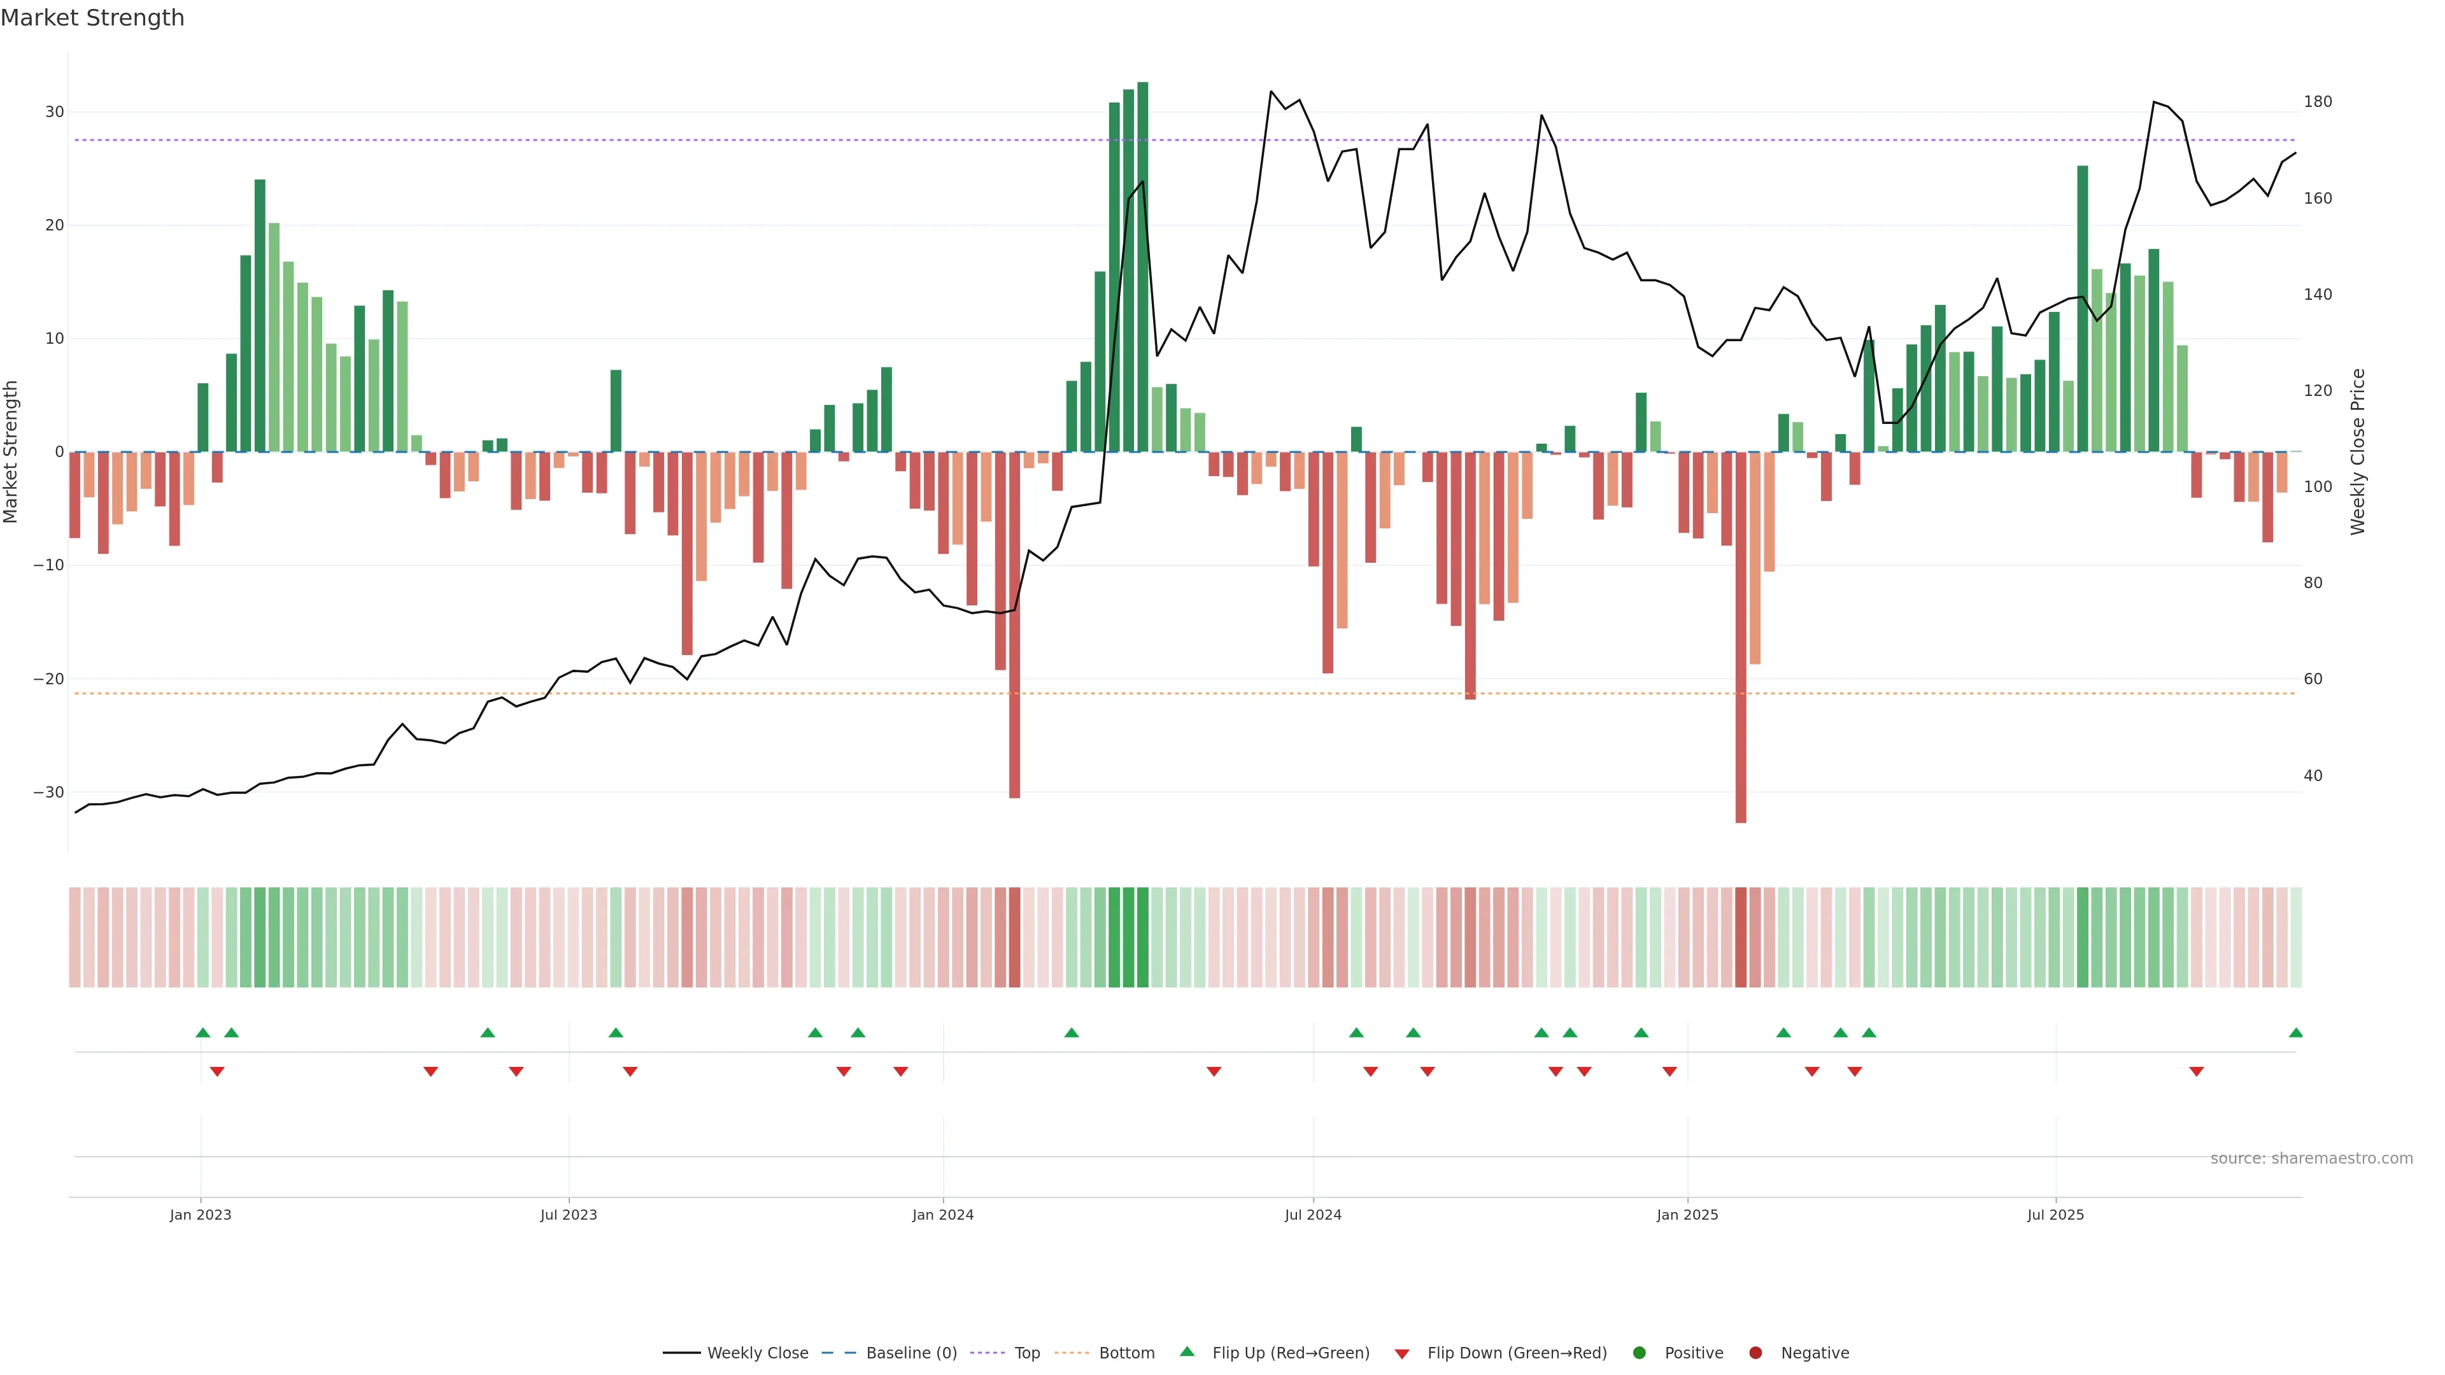
Task: Click the darkest red heat-strip cell
Action: (x=1741, y=938)
